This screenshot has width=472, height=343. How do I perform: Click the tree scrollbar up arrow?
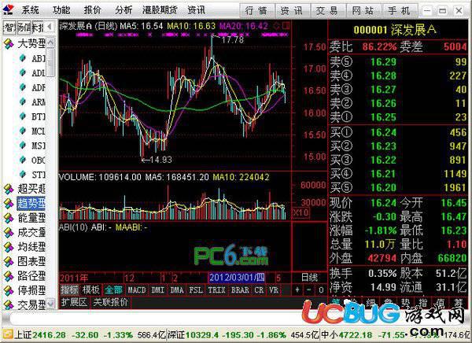[50, 42]
